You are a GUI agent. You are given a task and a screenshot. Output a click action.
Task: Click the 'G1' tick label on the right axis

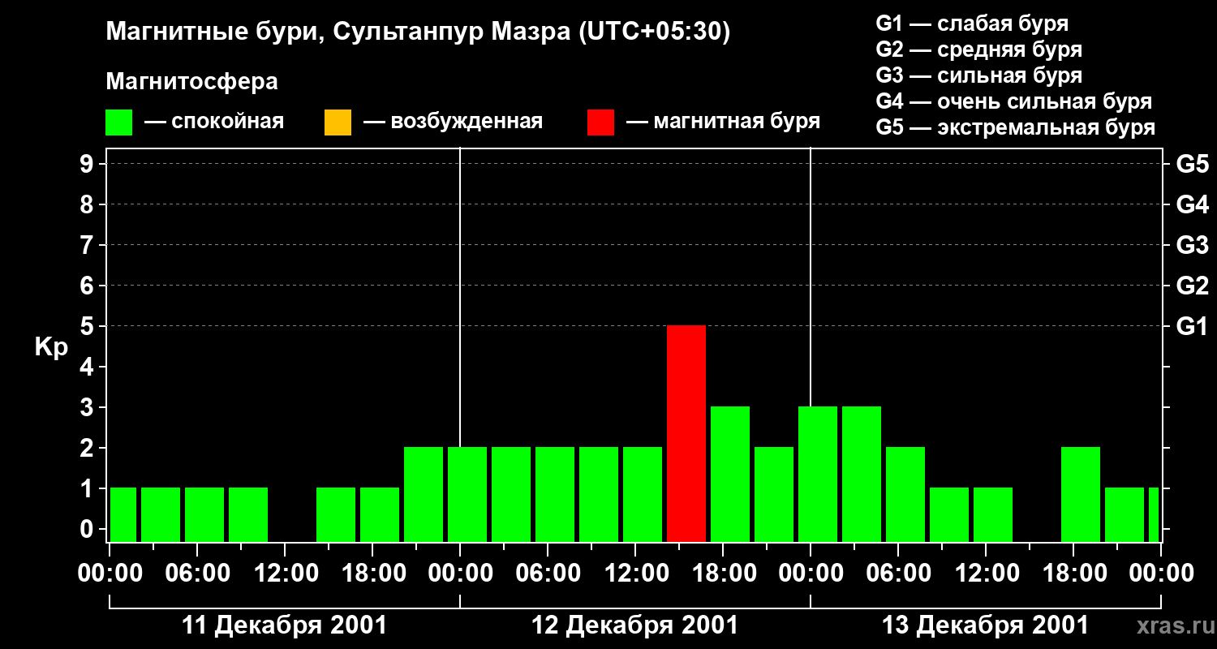coord(1192,327)
